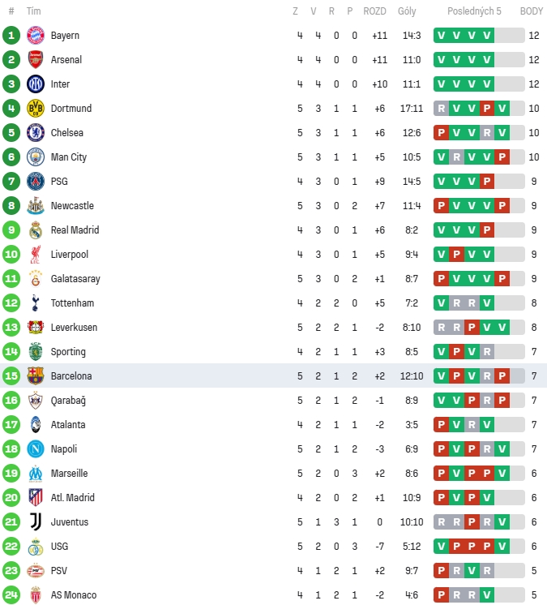Click the Inter club crest icon
The height and width of the screenshot is (605, 547).
pyautogui.click(x=35, y=84)
